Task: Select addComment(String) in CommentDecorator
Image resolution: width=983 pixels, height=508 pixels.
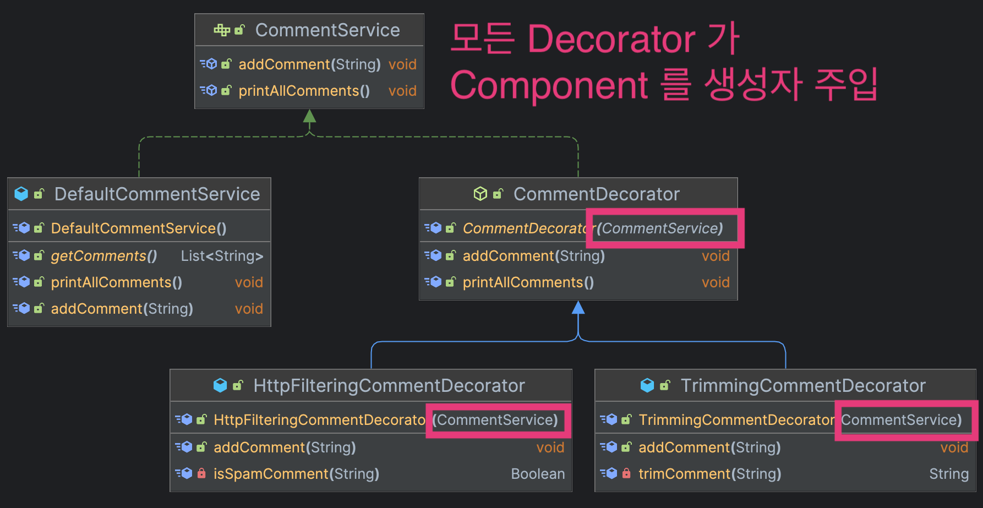Action: coord(533,256)
